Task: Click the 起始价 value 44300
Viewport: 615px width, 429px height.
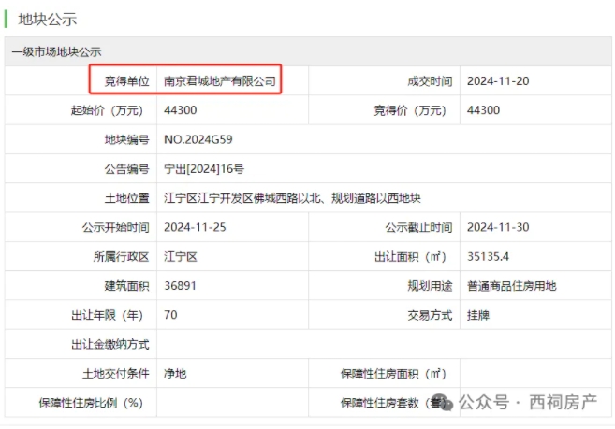Action: [180, 110]
